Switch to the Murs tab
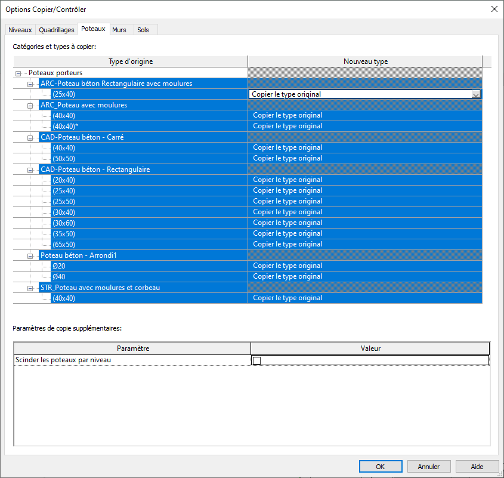This screenshot has height=478, width=504. click(119, 30)
